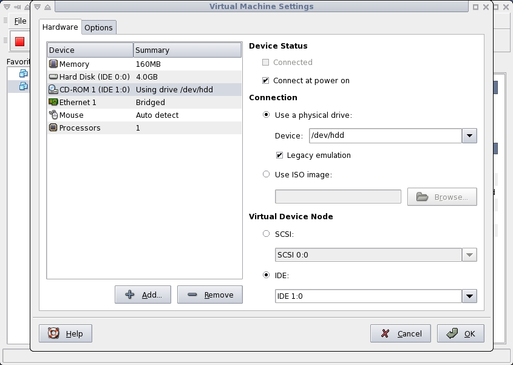Toggle Connect at power on checkbox
Viewport: 513px width, 365px height.
pyautogui.click(x=266, y=81)
